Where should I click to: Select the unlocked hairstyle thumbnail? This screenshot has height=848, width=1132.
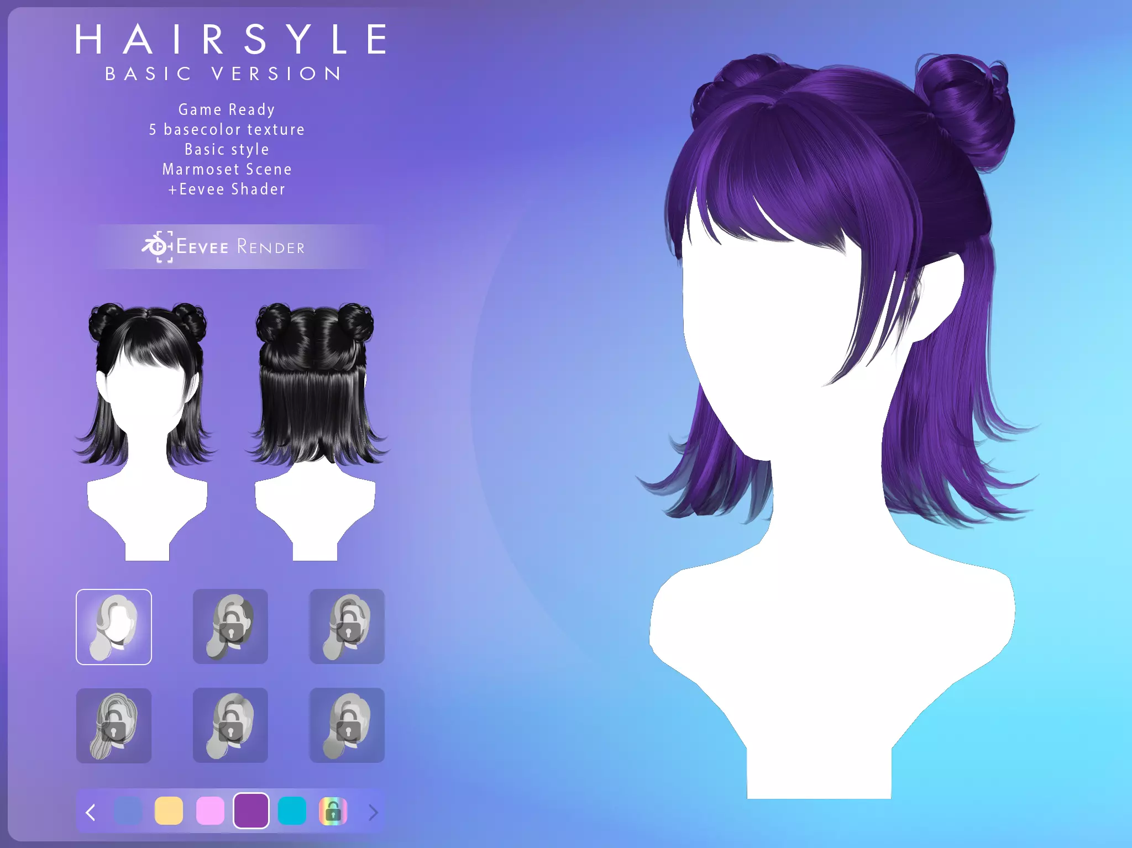tap(114, 626)
